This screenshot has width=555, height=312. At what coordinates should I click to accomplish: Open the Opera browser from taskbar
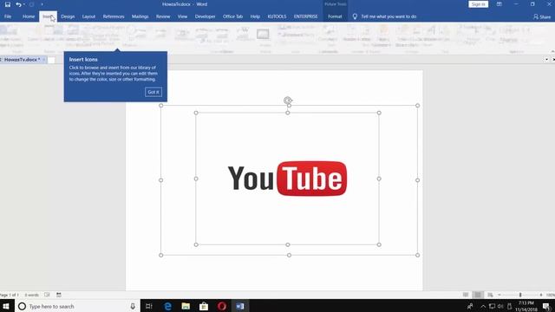222,306
